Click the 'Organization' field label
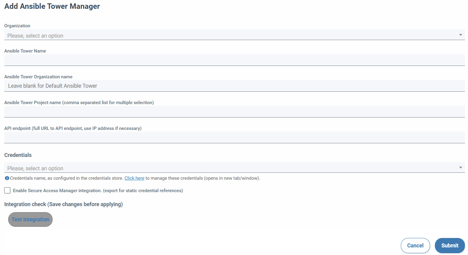 pyautogui.click(x=17, y=26)
